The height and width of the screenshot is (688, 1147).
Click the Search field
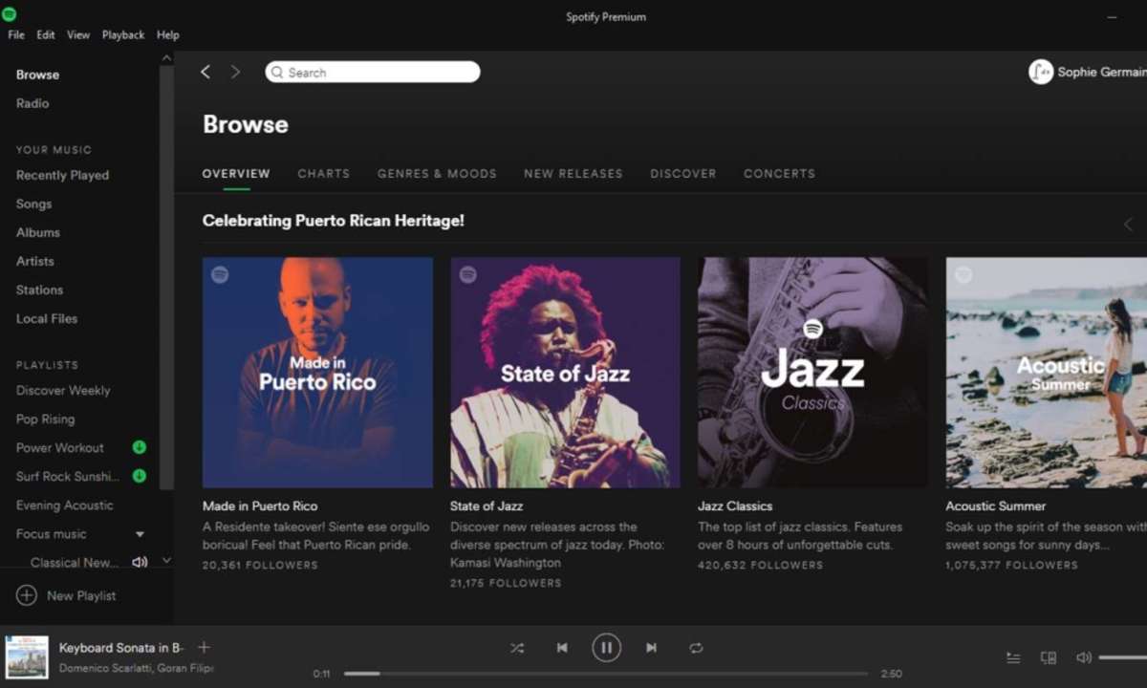click(373, 73)
